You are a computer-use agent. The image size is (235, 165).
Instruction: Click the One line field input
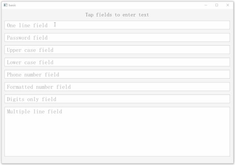(x=117, y=25)
